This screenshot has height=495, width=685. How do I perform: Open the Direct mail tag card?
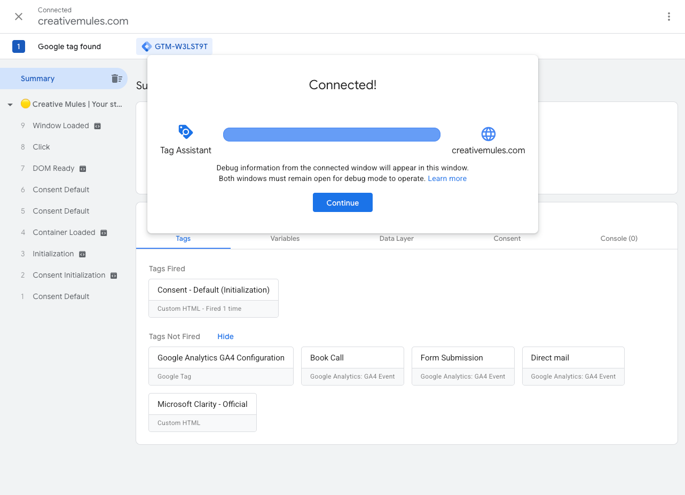tap(573, 366)
